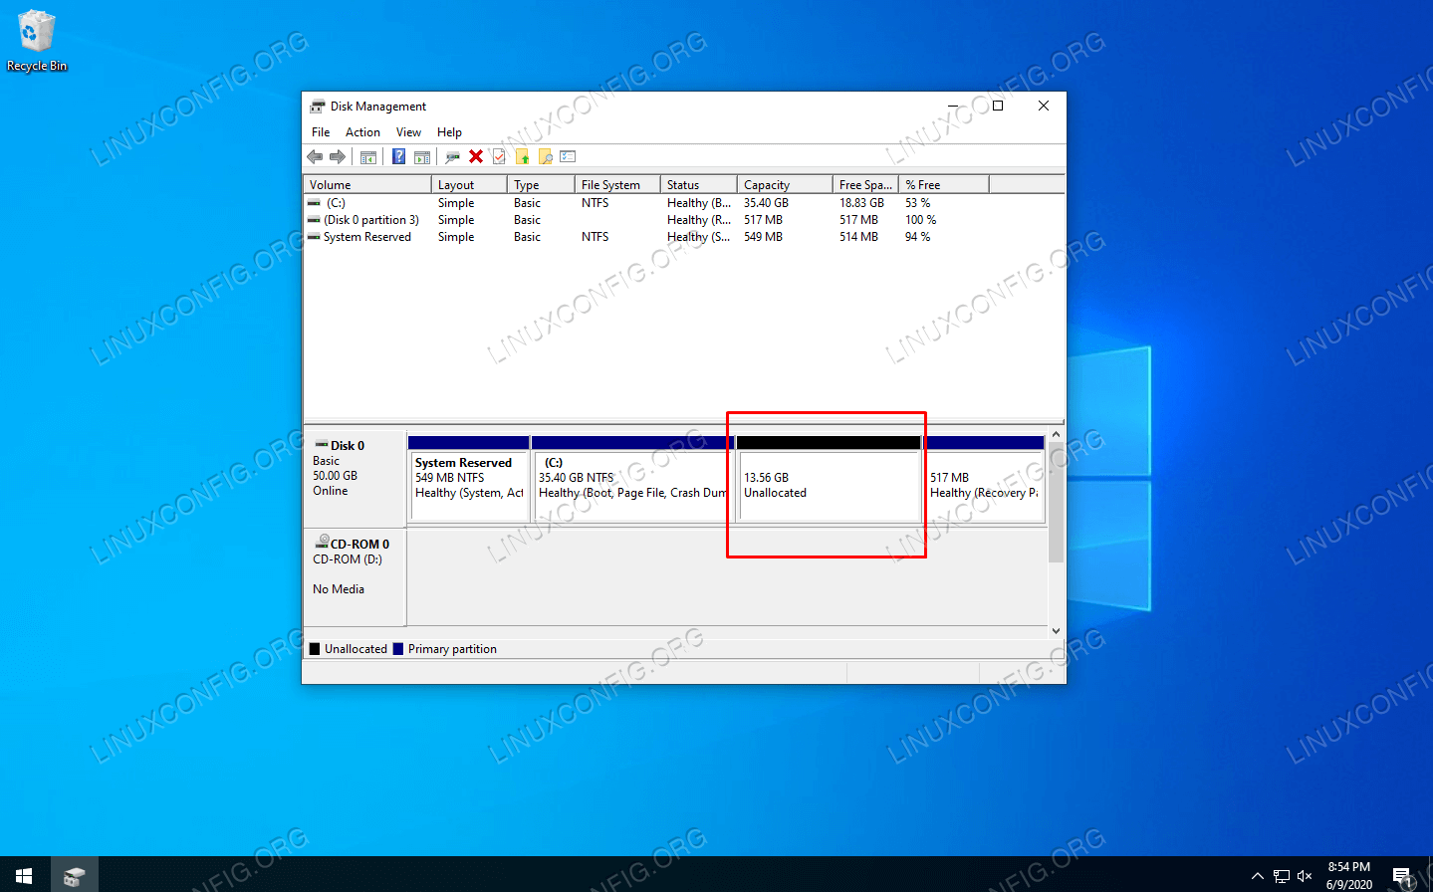This screenshot has width=1433, height=892.
Task: Click the Properties checkmark document icon
Action: tap(499, 156)
